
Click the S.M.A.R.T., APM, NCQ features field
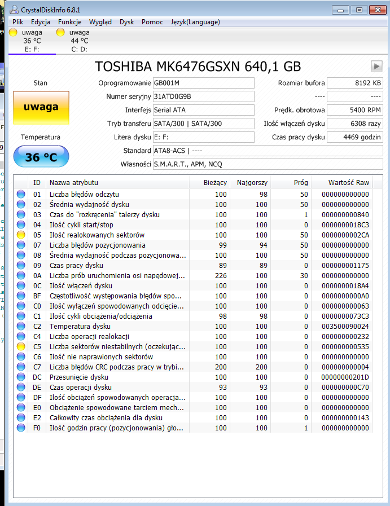pos(268,164)
